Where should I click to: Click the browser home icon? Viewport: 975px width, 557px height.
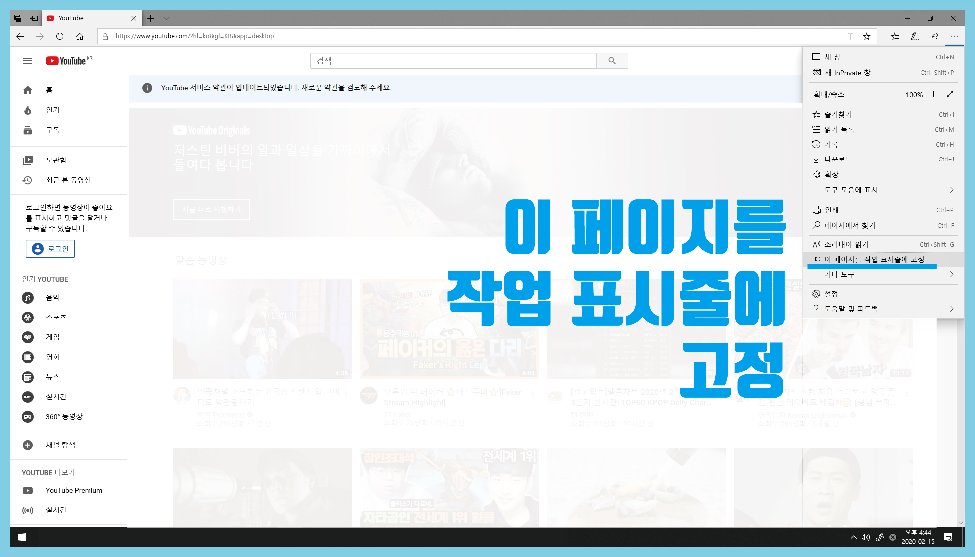click(x=80, y=36)
